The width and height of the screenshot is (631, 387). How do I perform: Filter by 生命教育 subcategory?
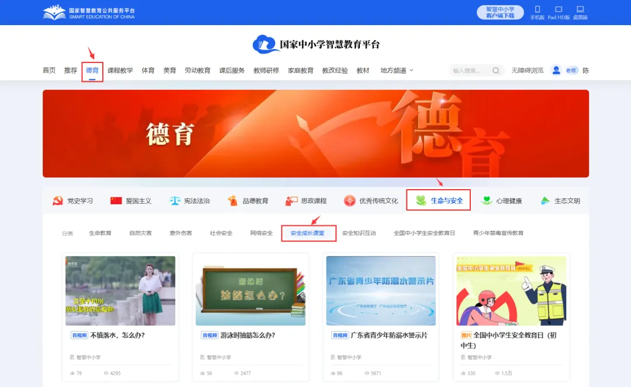[100, 233]
